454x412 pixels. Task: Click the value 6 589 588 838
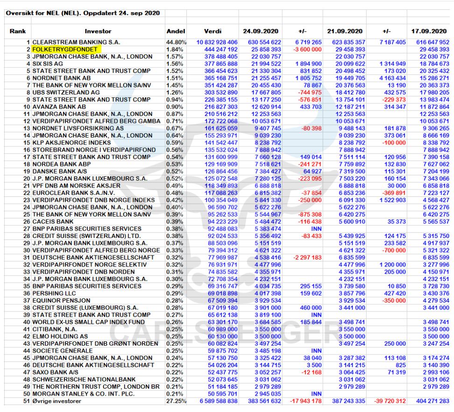click(x=219, y=401)
